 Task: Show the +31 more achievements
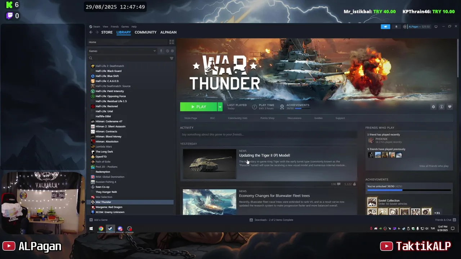(437, 213)
